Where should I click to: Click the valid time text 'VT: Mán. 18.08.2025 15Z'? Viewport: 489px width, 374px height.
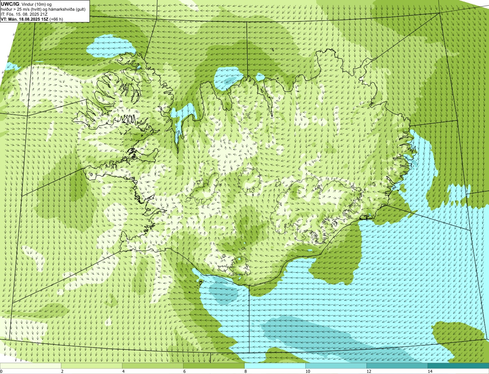click(x=24, y=19)
